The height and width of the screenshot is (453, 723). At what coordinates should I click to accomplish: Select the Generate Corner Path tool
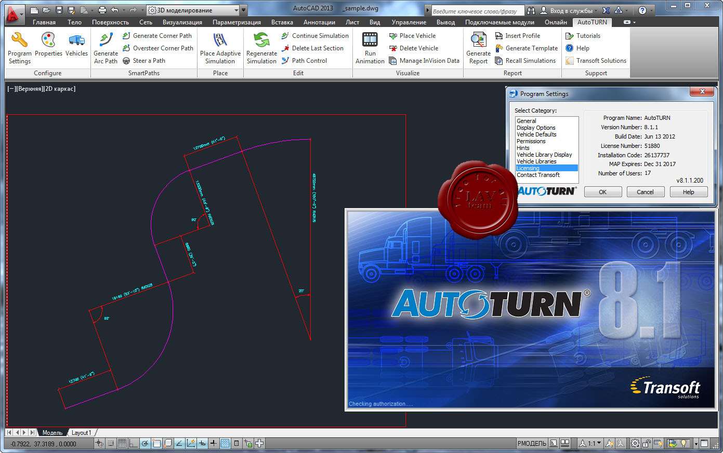157,36
